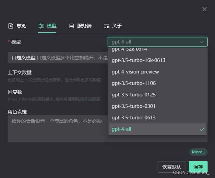Close the settings dialog with X
The image size is (215, 178).
pos(205,9)
